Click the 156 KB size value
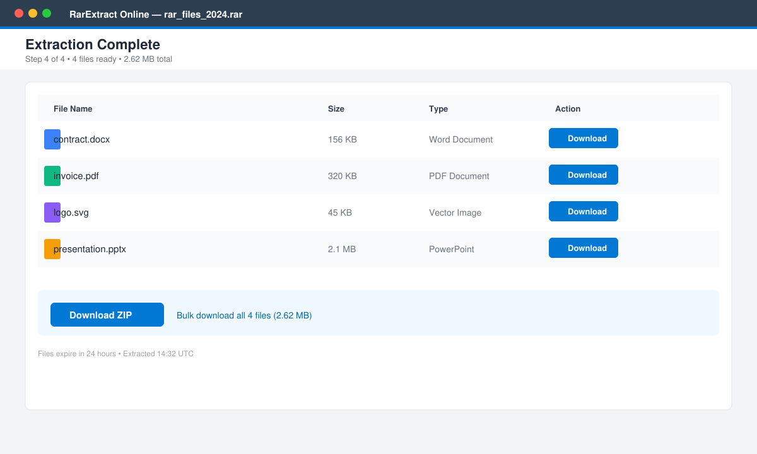Viewport: 757px width, 454px height. 343,139
